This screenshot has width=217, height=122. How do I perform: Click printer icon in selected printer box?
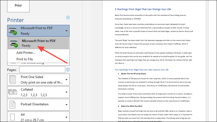(x=13, y=31)
